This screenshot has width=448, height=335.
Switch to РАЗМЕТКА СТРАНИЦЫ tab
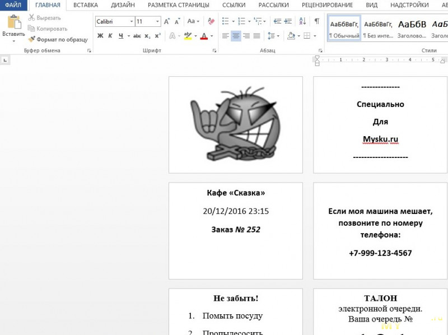point(179,5)
